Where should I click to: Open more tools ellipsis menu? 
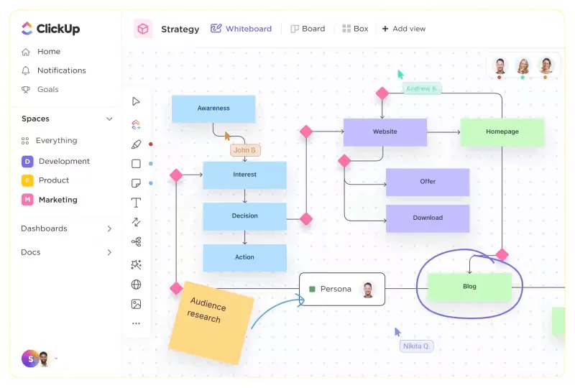pos(136,323)
